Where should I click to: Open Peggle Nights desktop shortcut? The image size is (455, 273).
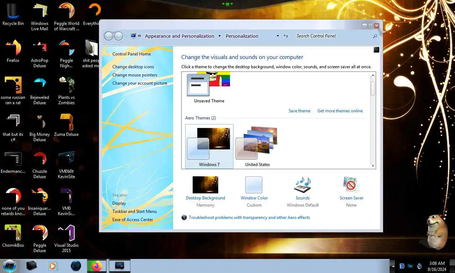66,54
